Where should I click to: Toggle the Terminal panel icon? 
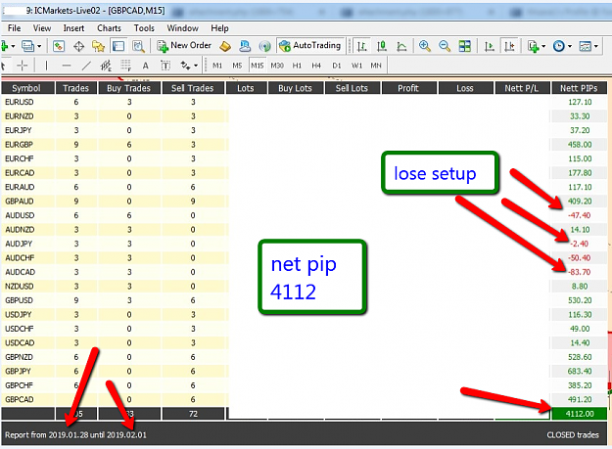coord(118,46)
